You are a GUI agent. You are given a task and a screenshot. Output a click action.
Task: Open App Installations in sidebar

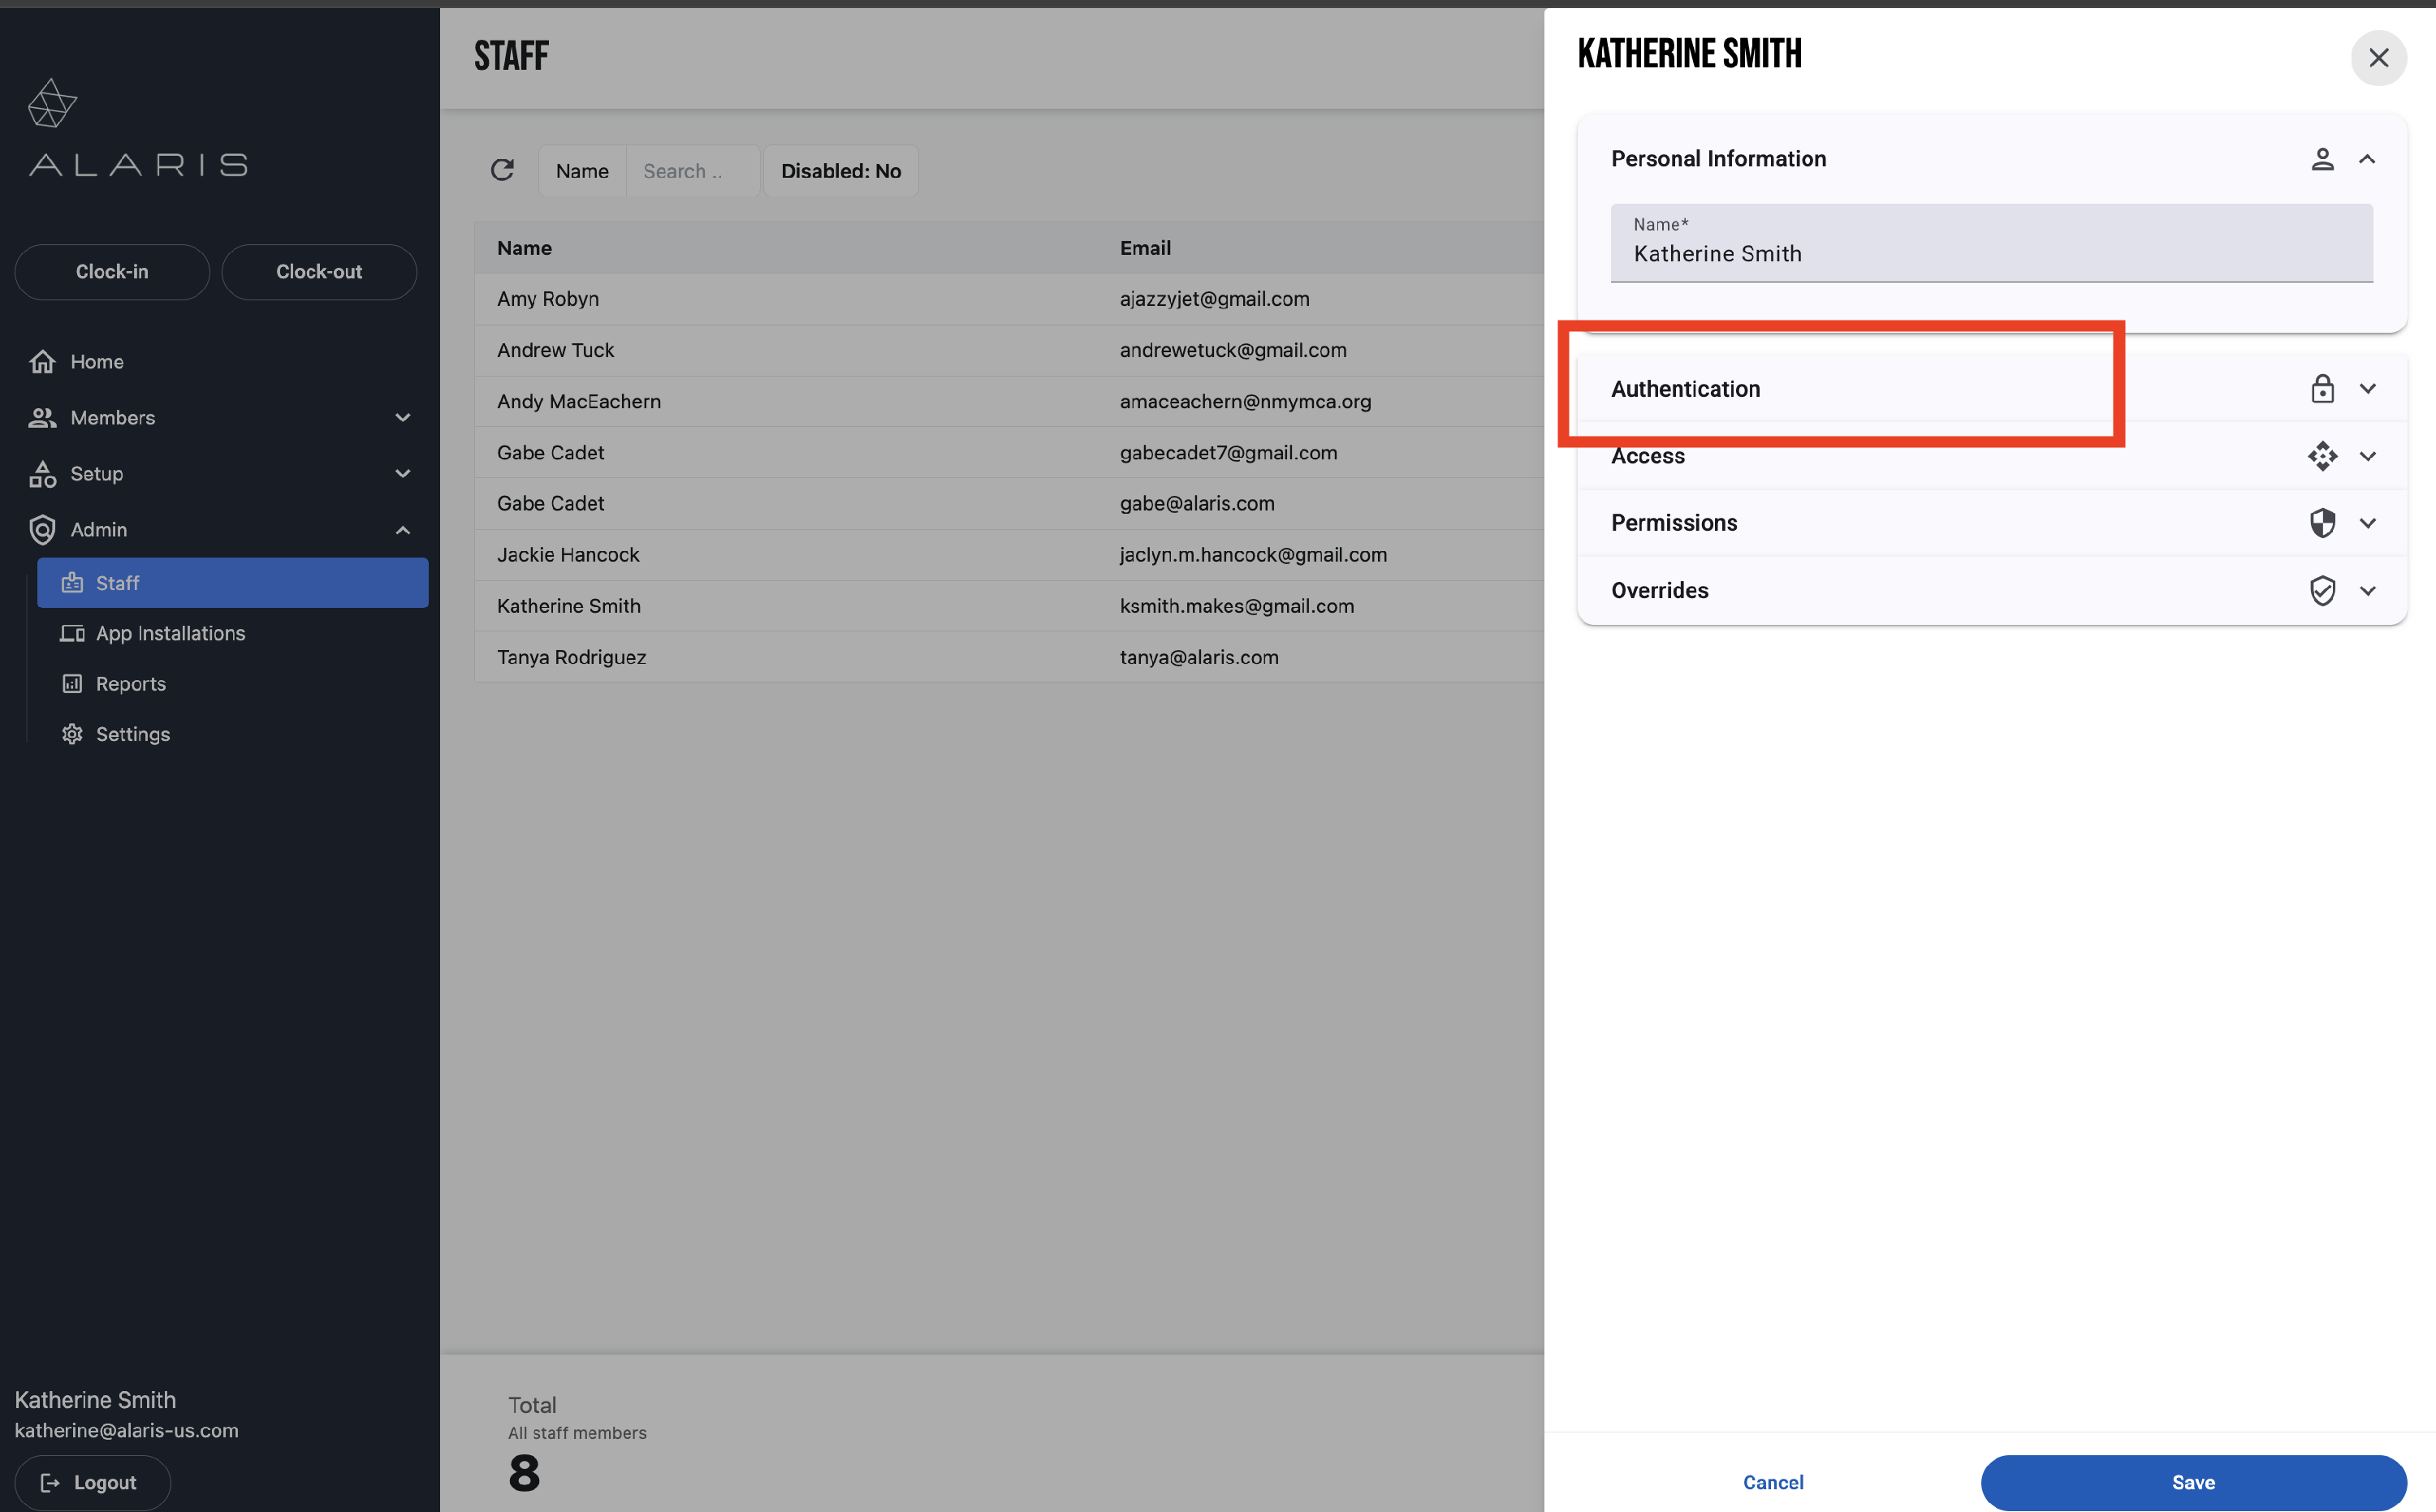[170, 633]
